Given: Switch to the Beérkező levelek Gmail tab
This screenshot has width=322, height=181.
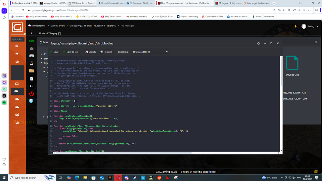Looking at the screenshot, I should tap(24, 3).
